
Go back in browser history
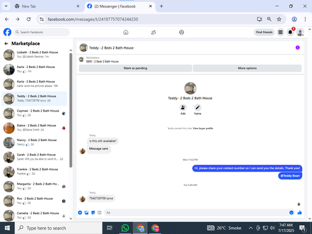tap(7, 19)
